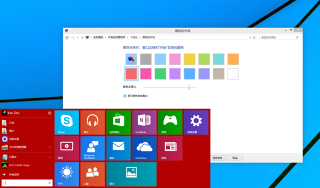Select the lavender color swatch
Screen dimensions: 320x188
click(x=204, y=73)
